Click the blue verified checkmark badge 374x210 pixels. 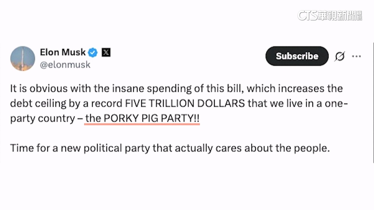tap(93, 53)
